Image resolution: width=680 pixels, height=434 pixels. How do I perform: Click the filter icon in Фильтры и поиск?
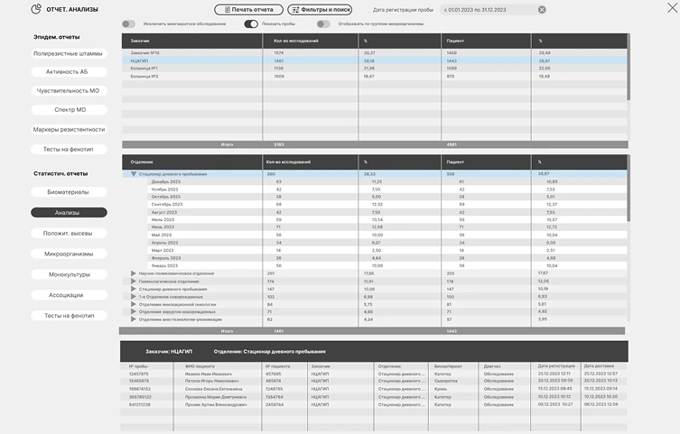tap(296, 9)
